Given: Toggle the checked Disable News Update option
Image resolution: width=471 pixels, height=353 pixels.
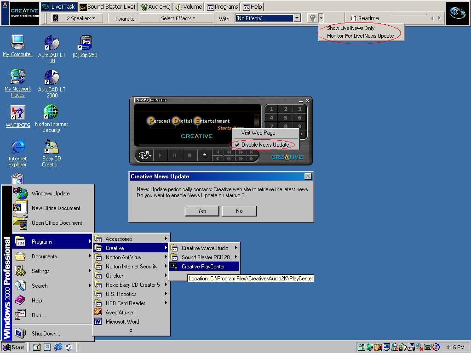Looking at the screenshot, I should (x=265, y=145).
